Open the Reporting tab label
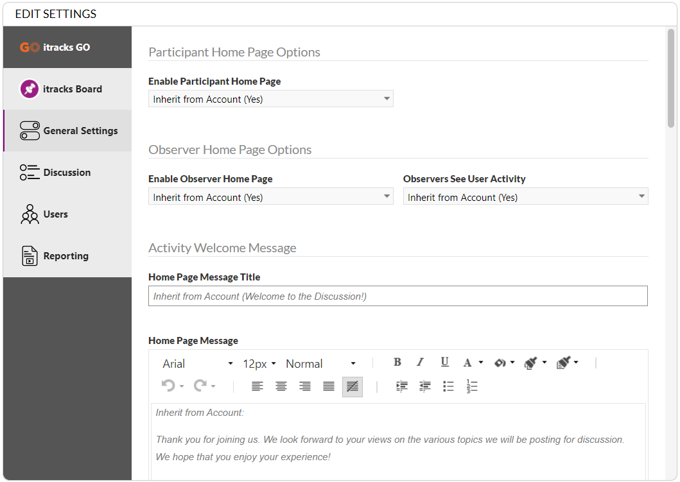 (66, 256)
